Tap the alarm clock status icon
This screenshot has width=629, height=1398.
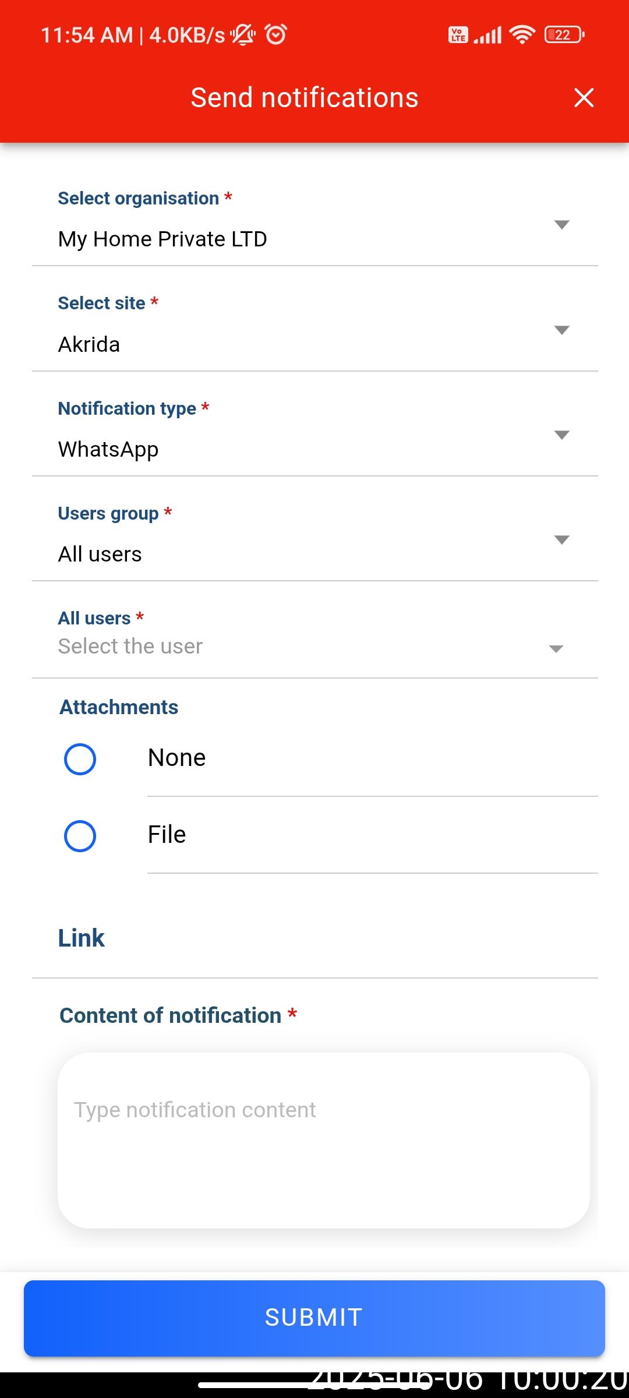click(276, 35)
